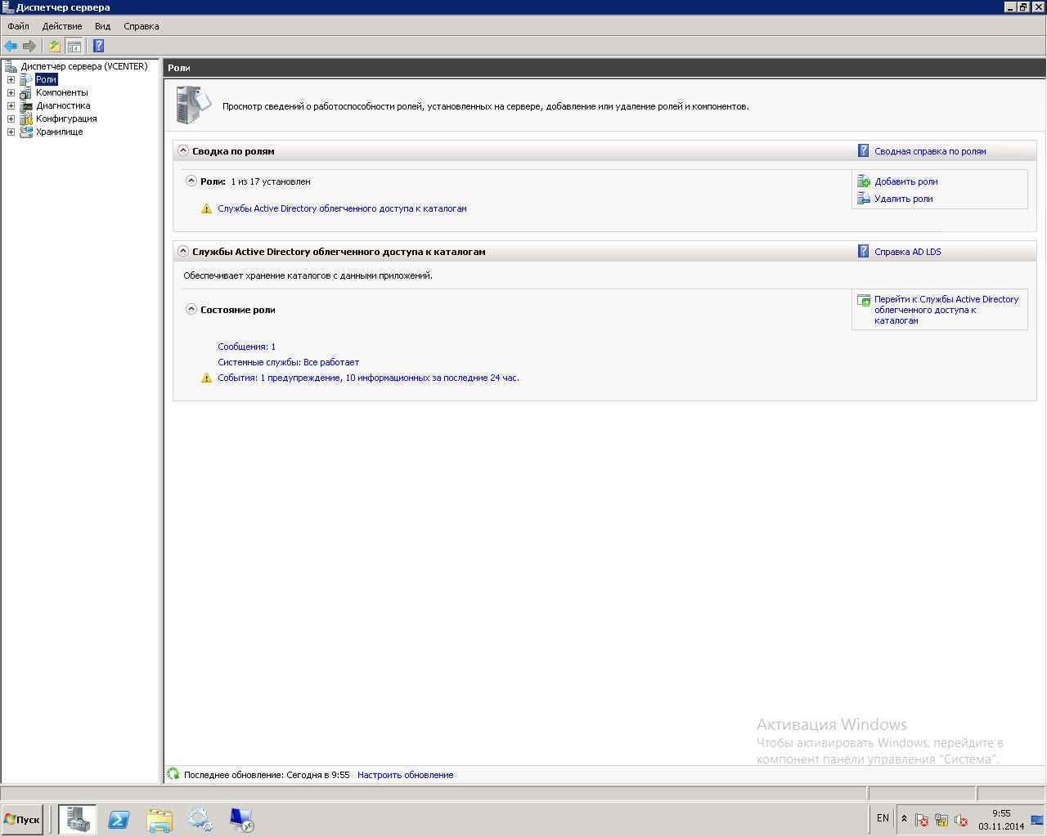Click the icon beside Перейти к Службы Active Directory
Viewport: 1047px width, 837px height.
coord(864,300)
